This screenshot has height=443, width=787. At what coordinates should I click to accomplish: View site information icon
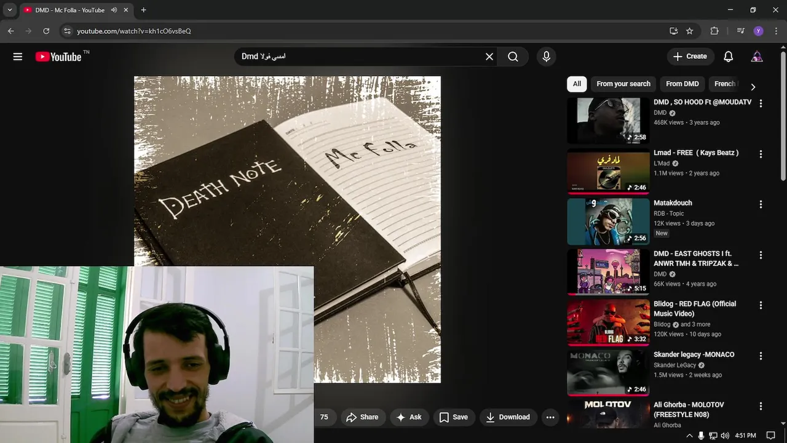coord(68,31)
